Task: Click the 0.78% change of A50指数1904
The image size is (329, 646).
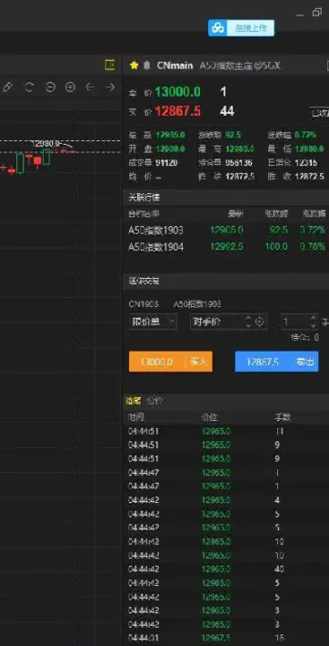Action: pyautogui.click(x=313, y=247)
